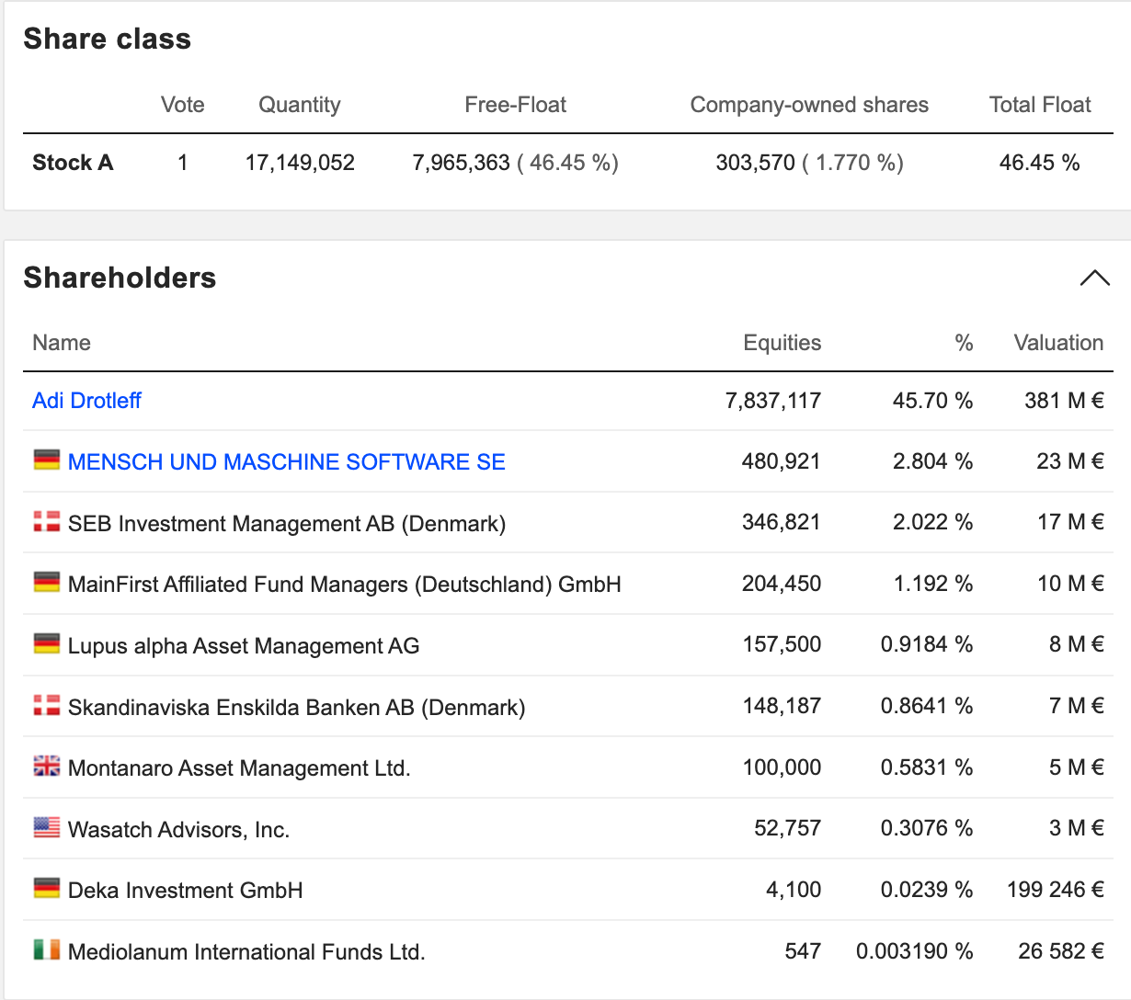Open Adi Drotleff shareholder link
Viewport: 1131px width, 1000px height.
[86, 401]
